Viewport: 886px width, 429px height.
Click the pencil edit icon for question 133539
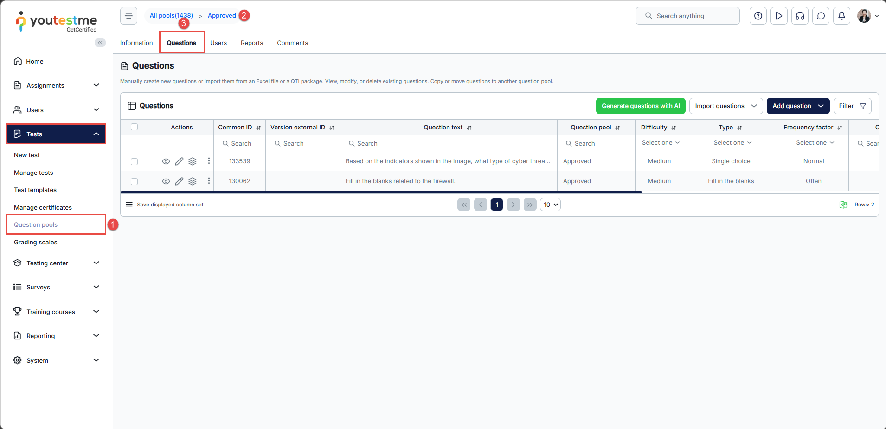click(179, 161)
